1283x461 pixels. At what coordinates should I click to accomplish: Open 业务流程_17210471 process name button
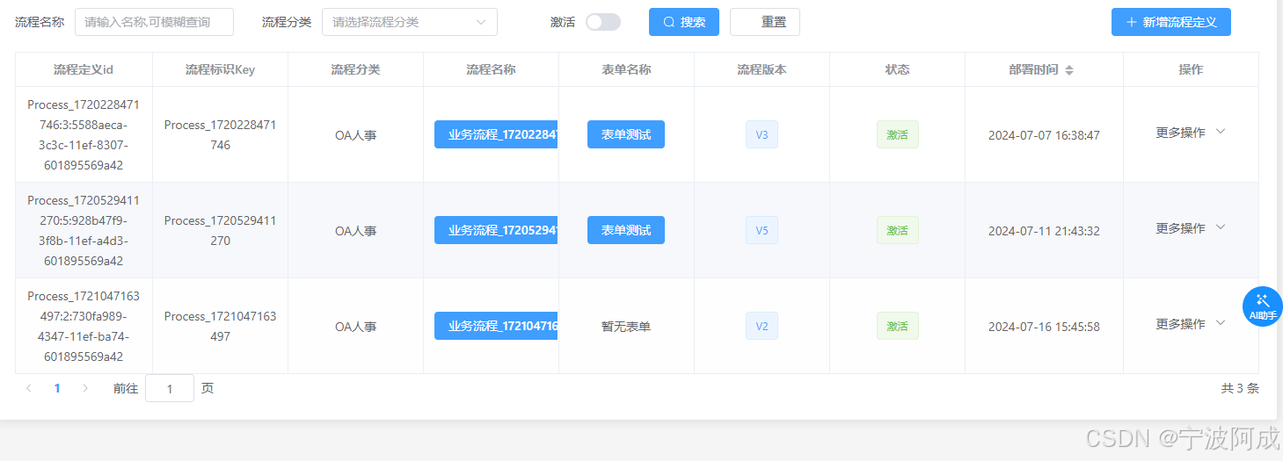(x=496, y=326)
